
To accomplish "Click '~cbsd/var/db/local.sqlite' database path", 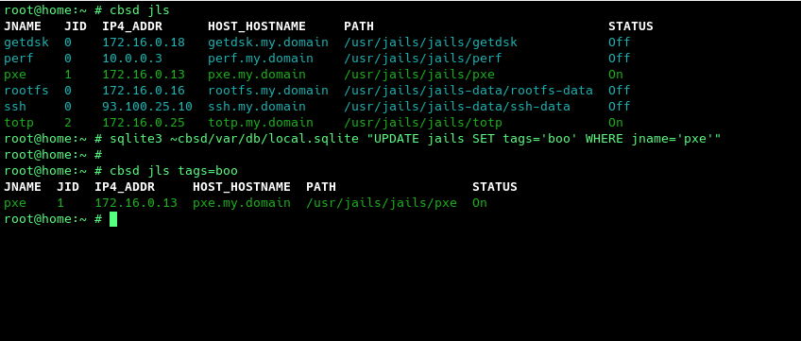I will [264, 138].
